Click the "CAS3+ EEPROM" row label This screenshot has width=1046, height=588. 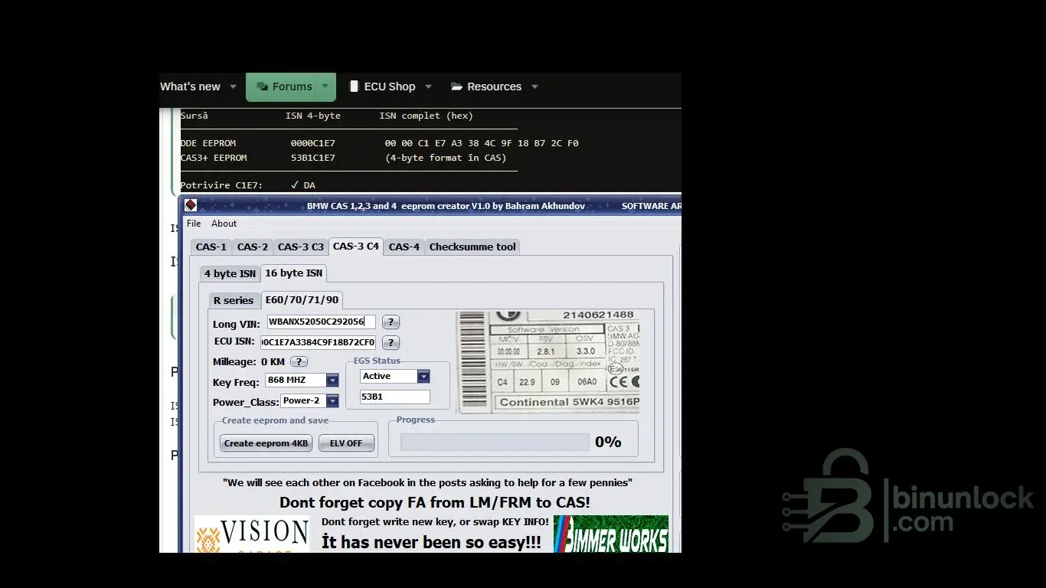pos(214,158)
